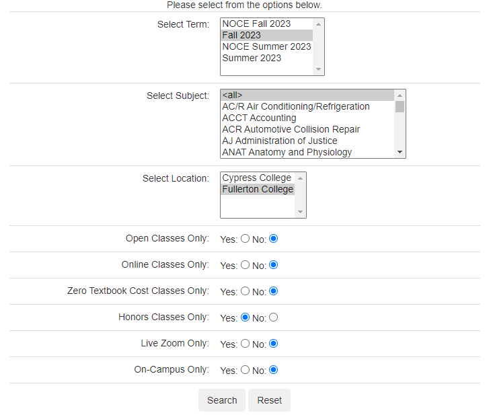Select AJ Administration of Justice subject

pos(307,141)
